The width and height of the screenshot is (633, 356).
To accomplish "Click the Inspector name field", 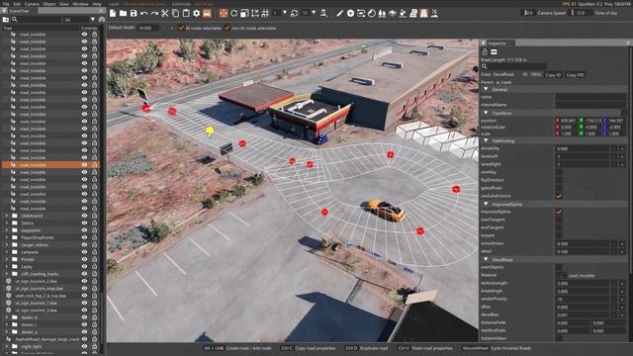I will pyautogui.click(x=590, y=97).
